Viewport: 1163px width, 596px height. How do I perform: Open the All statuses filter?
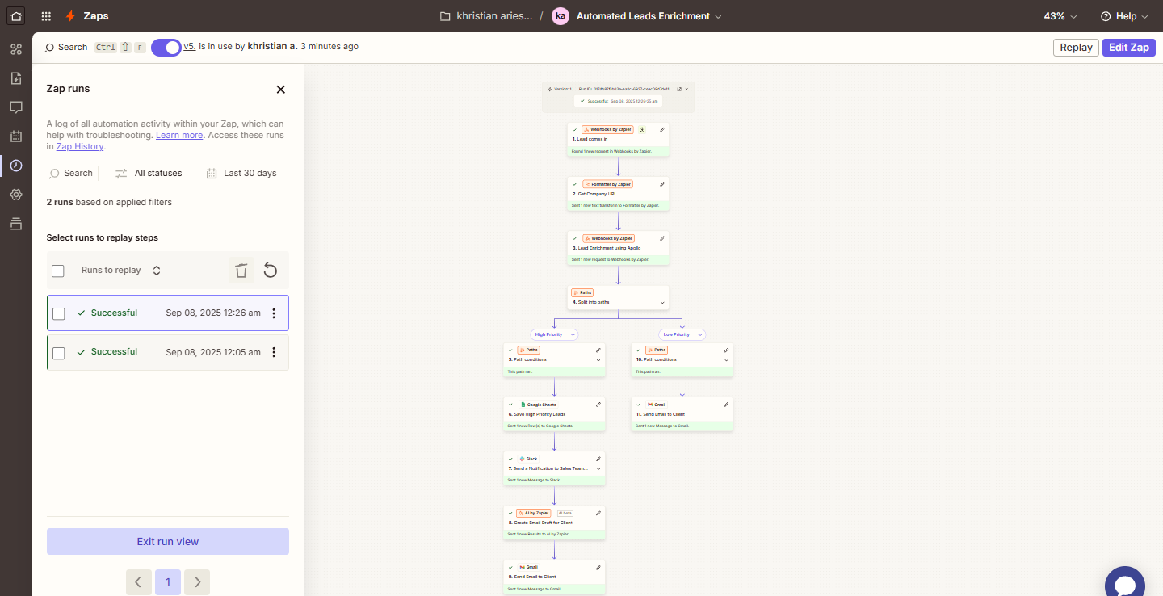coord(149,173)
